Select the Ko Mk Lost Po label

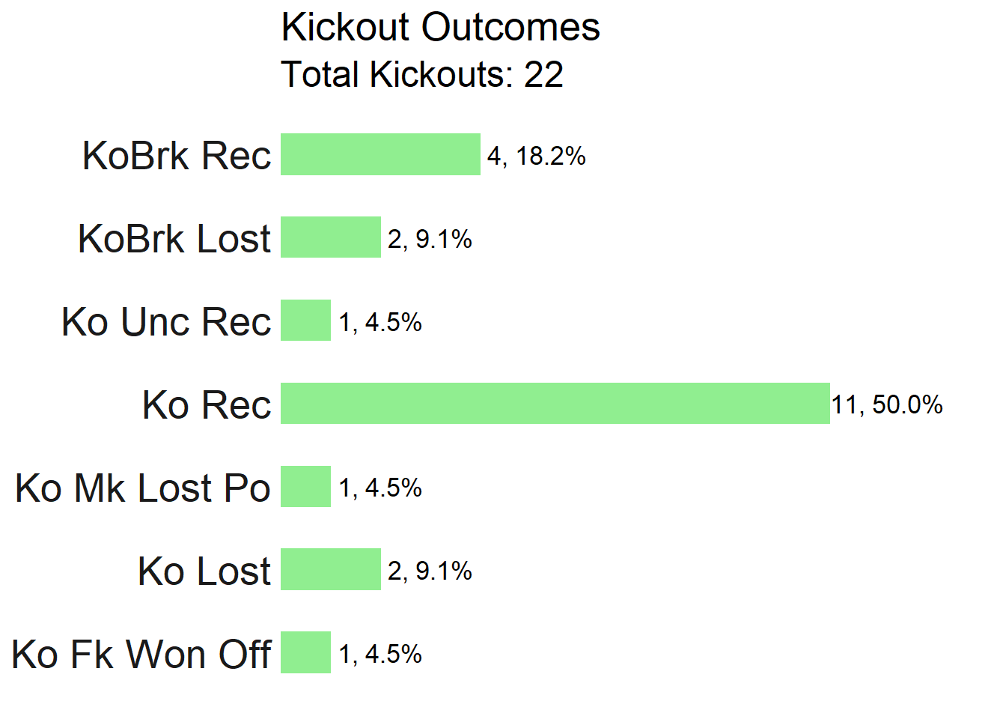pyautogui.click(x=143, y=488)
